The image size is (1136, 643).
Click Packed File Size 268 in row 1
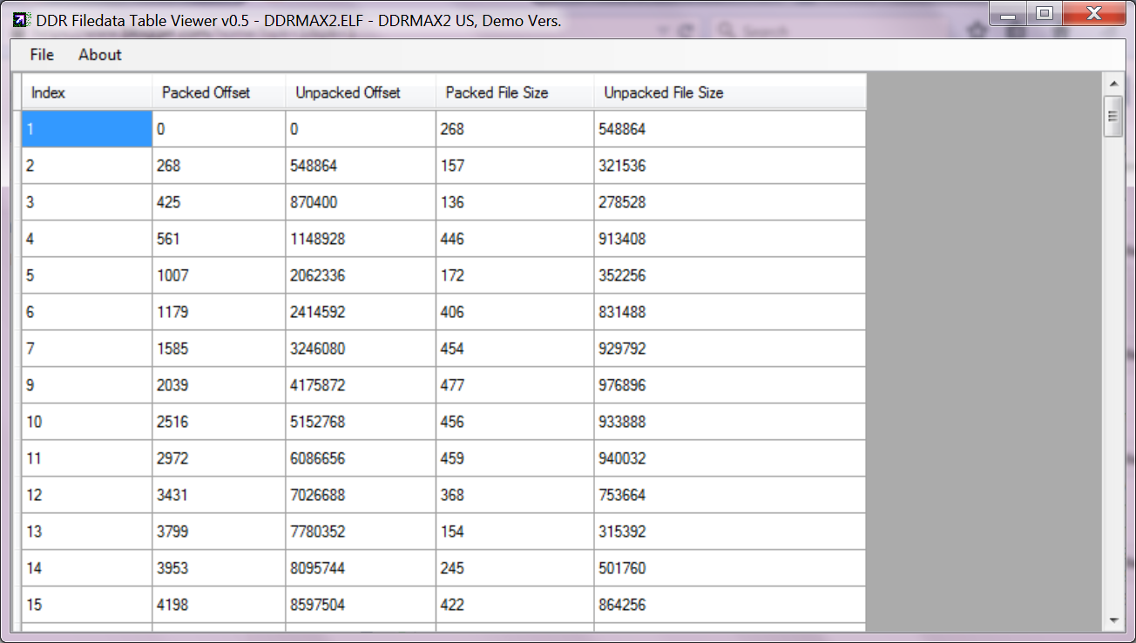point(516,129)
